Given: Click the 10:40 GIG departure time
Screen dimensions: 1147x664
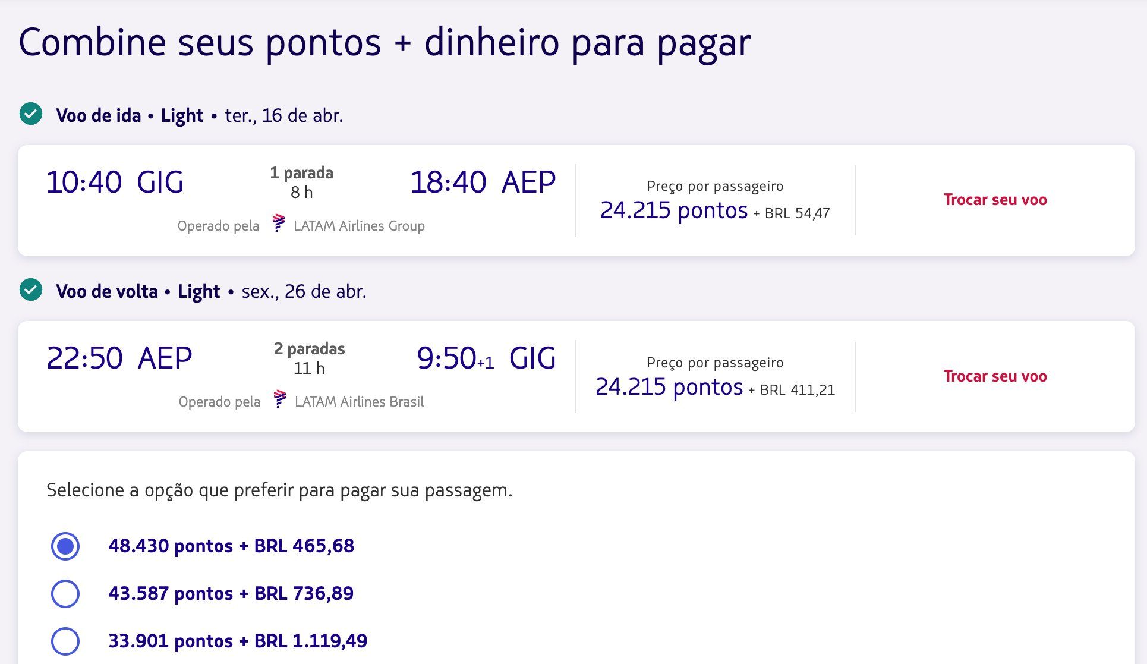Looking at the screenshot, I should 115,182.
